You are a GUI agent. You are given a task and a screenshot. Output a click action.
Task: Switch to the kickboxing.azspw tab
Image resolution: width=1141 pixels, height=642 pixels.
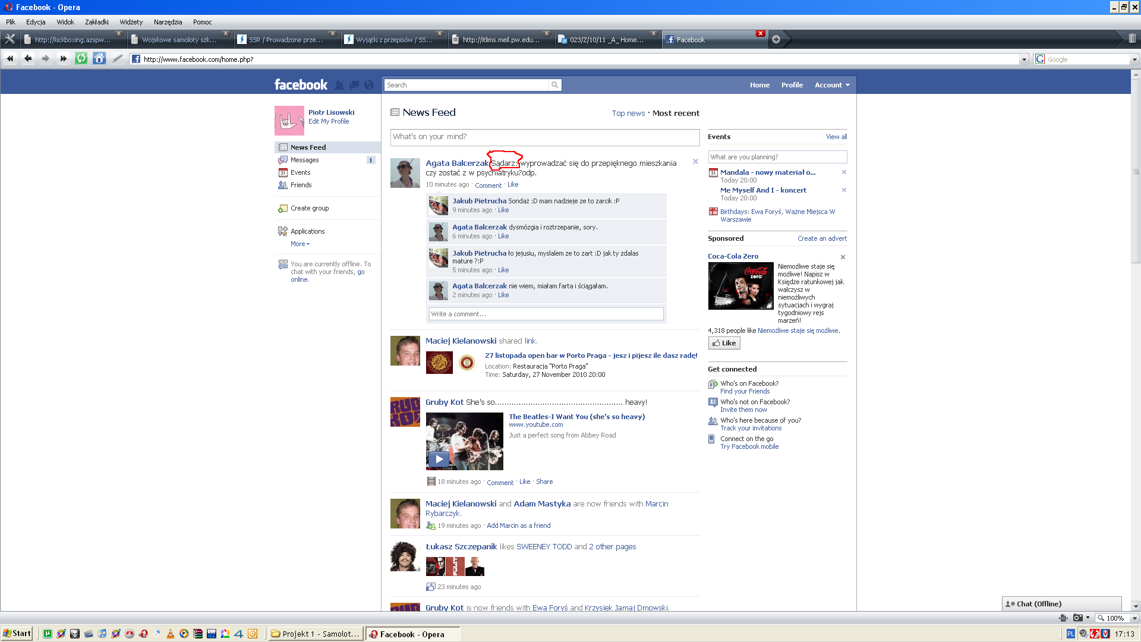pyautogui.click(x=73, y=40)
